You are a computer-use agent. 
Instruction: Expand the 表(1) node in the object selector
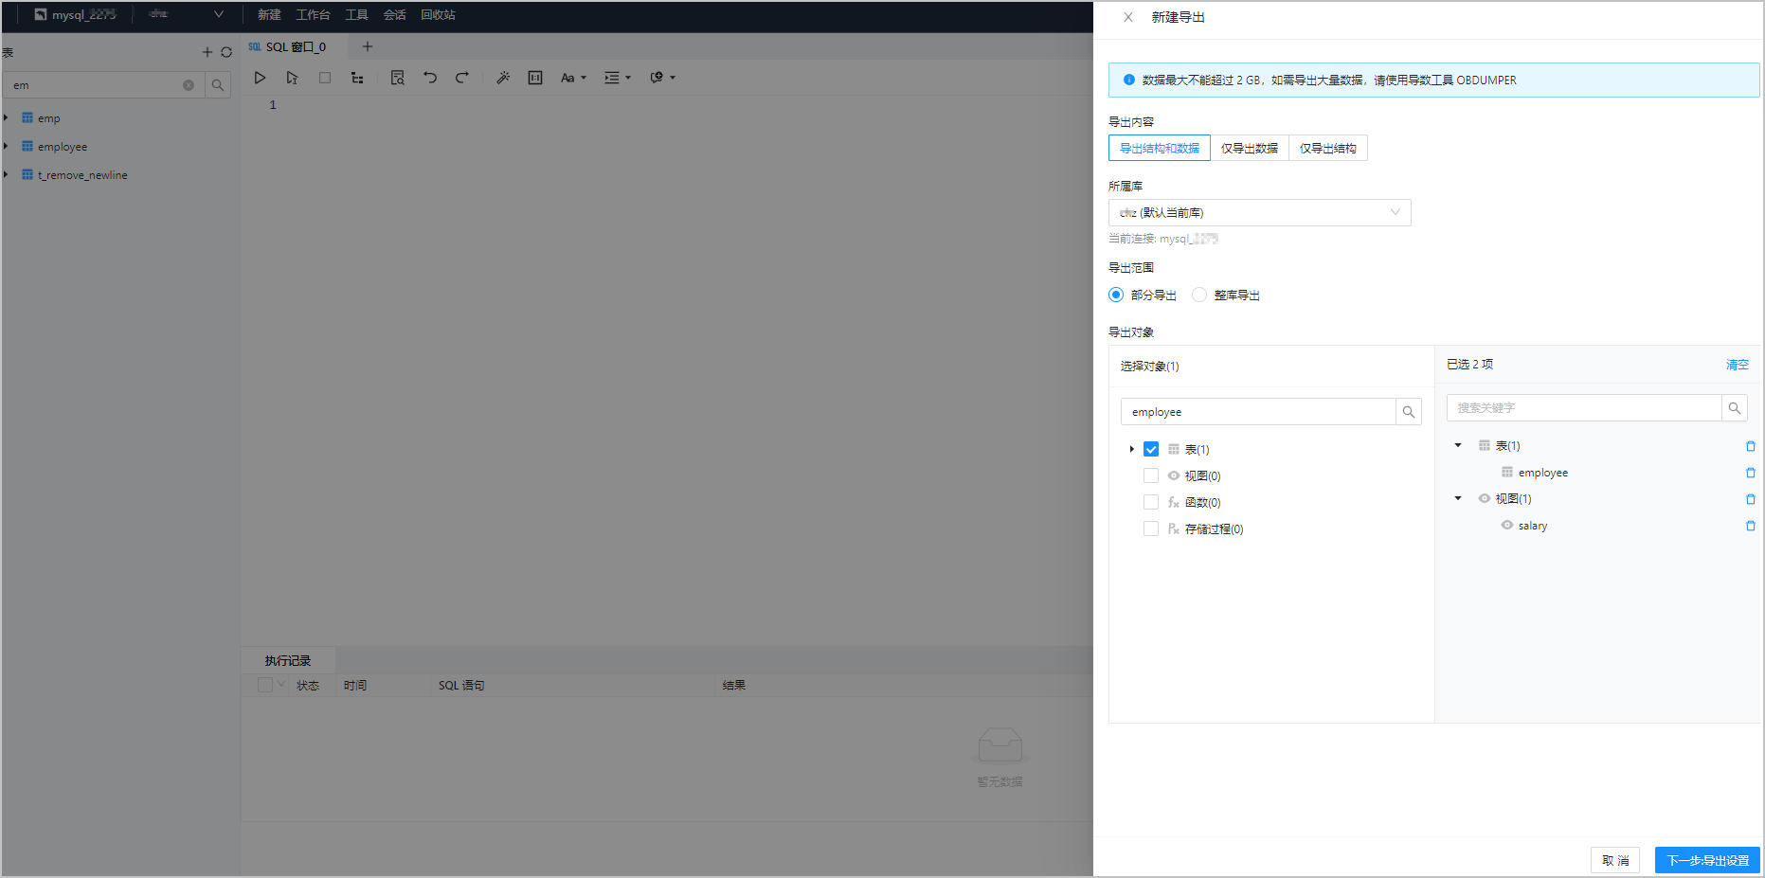click(1131, 449)
